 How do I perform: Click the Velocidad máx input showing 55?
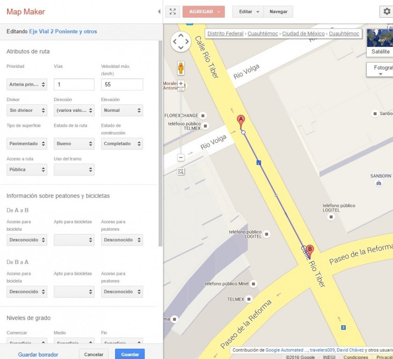(x=122, y=84)
